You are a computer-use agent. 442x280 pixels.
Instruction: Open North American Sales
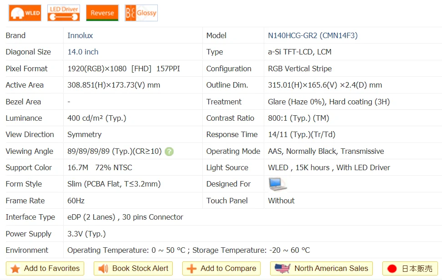click(321, 269)
